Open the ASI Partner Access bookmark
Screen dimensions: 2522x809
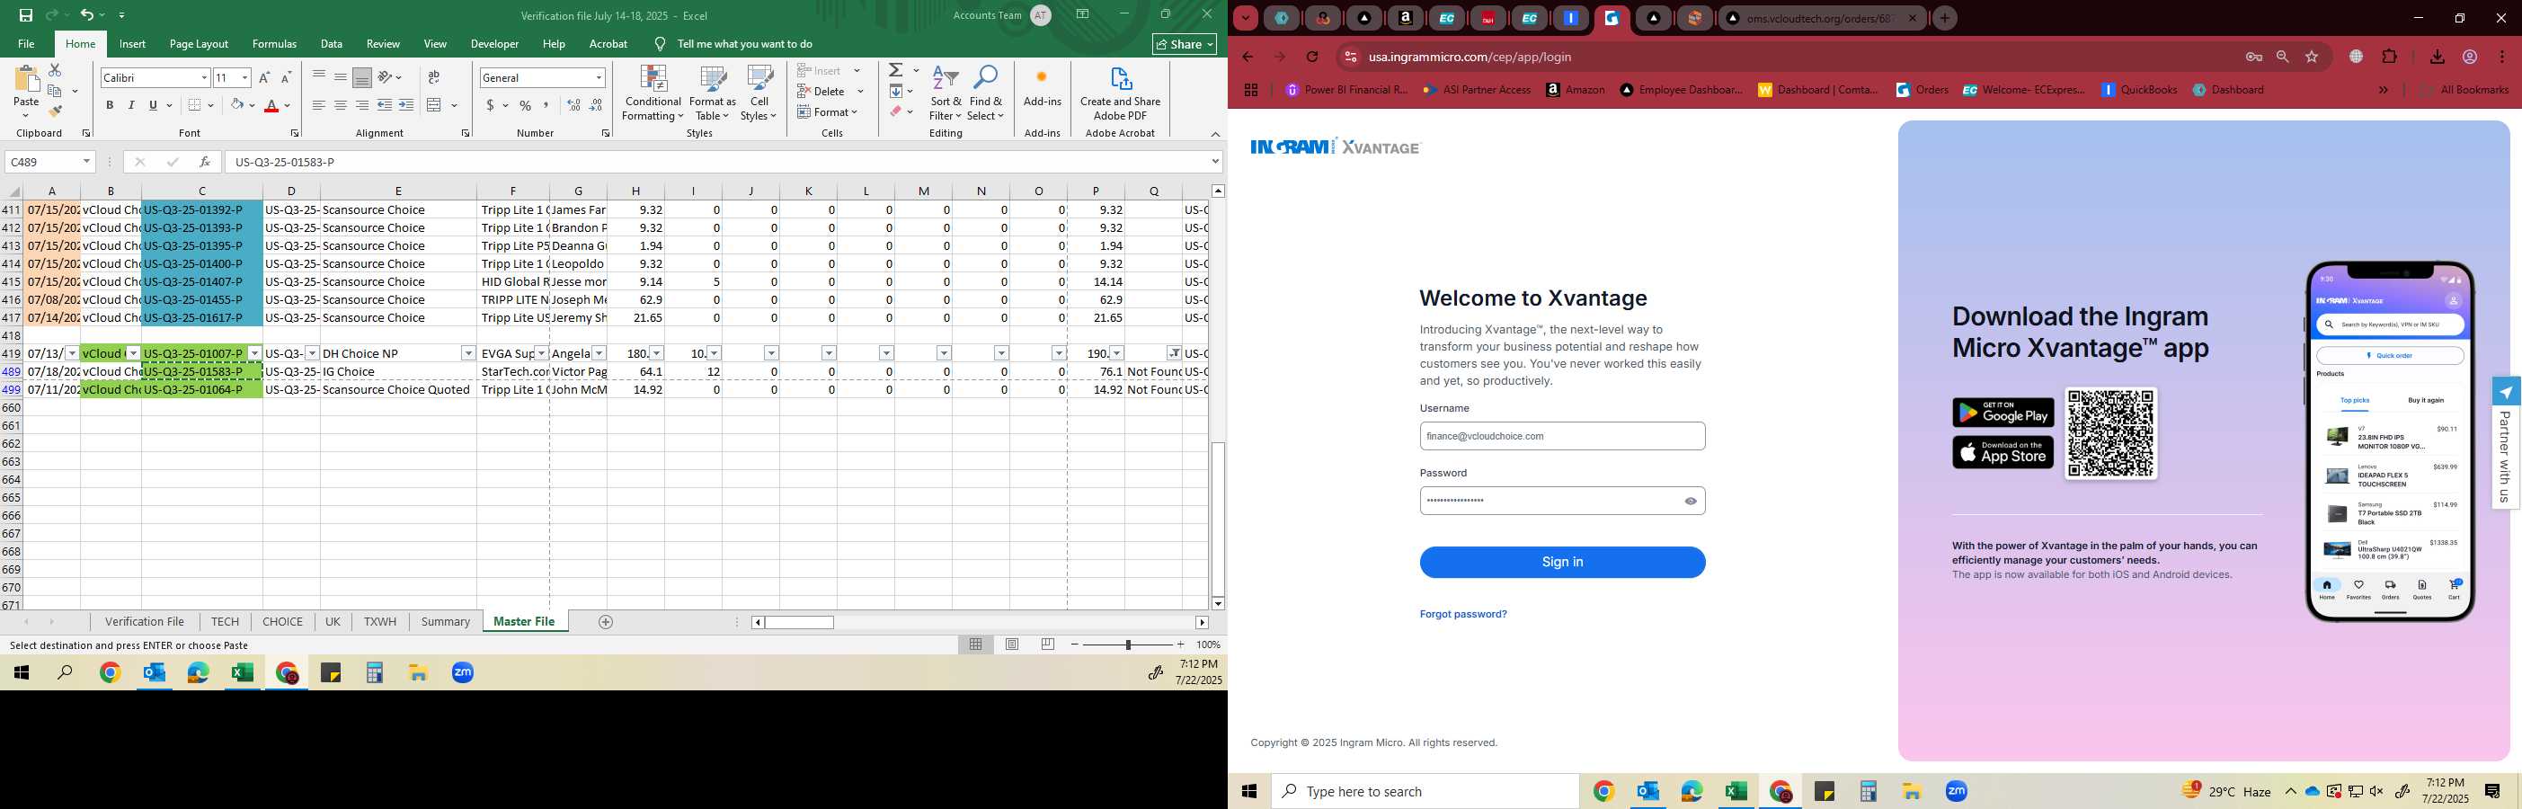tap(1478, 89)
